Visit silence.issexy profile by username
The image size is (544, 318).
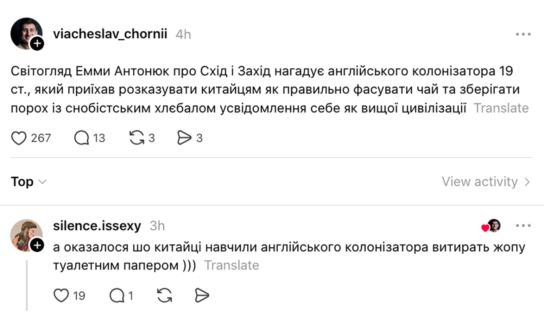pyautogui.click(x=97, y=226)
